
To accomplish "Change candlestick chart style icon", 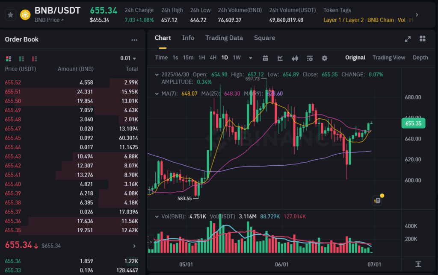I will (x=295, y=58).
